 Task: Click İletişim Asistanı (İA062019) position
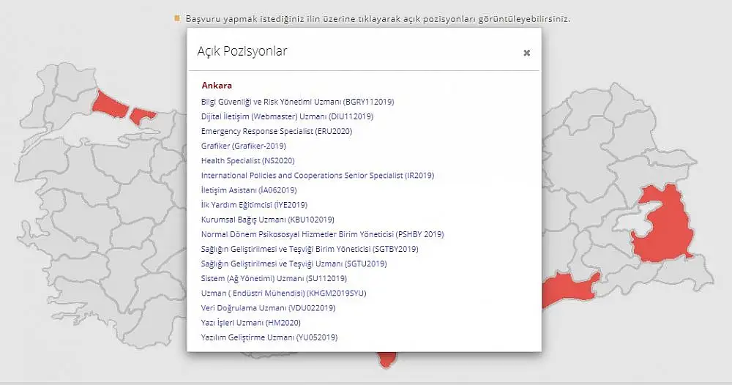point(249,190)
